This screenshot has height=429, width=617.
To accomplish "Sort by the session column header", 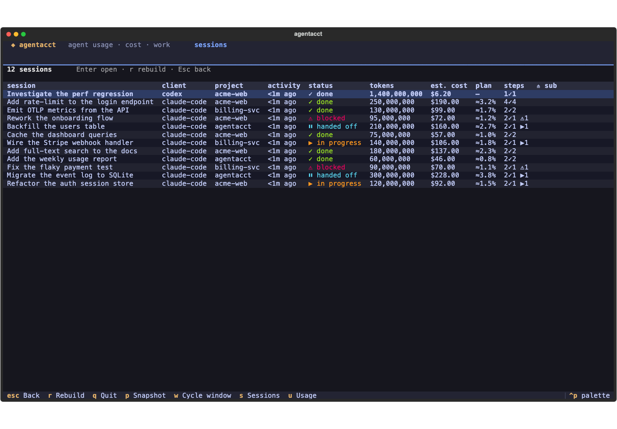I will tap(21, 86).
